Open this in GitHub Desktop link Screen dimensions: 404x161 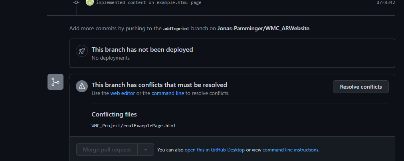pos(215,150)
